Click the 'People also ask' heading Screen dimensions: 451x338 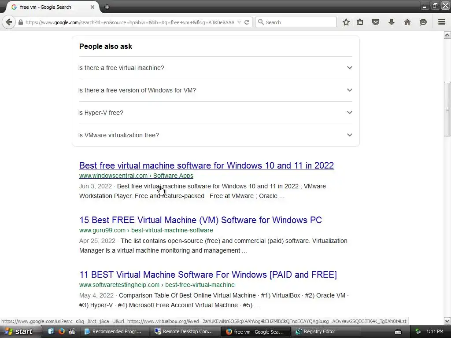point(106,46)
